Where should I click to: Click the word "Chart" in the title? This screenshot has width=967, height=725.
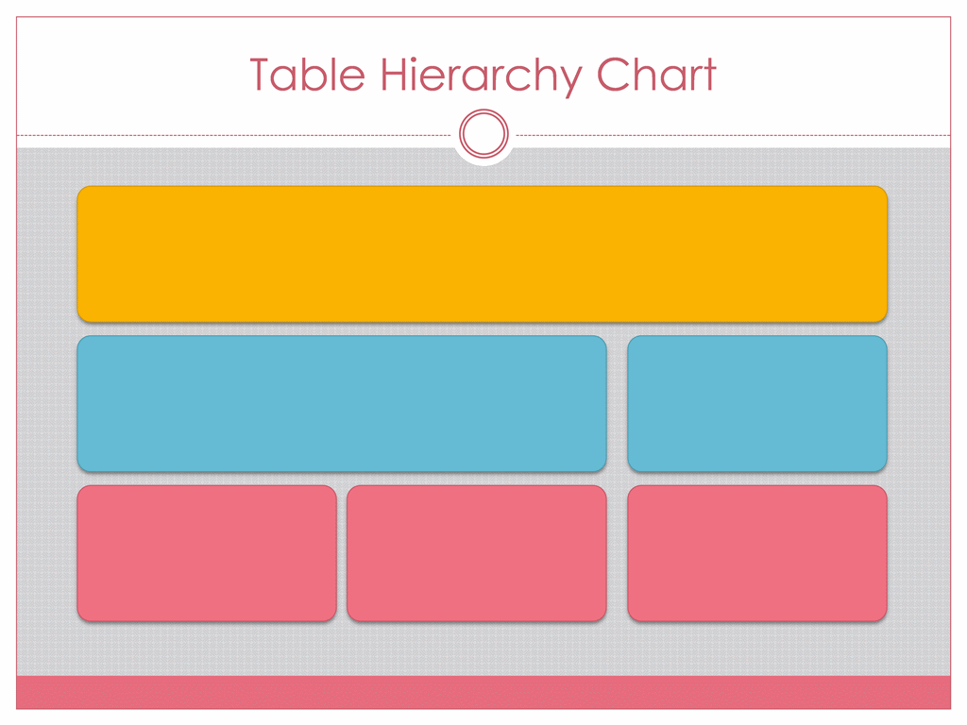(656, 74)
